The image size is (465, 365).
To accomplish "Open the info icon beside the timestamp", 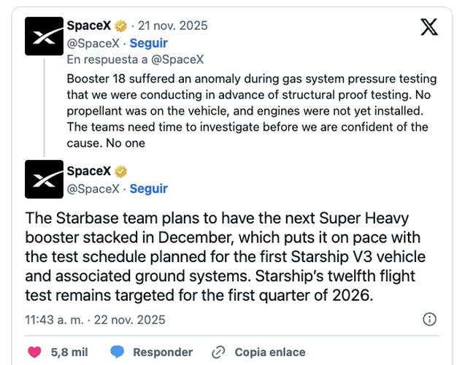I will 430,320.
